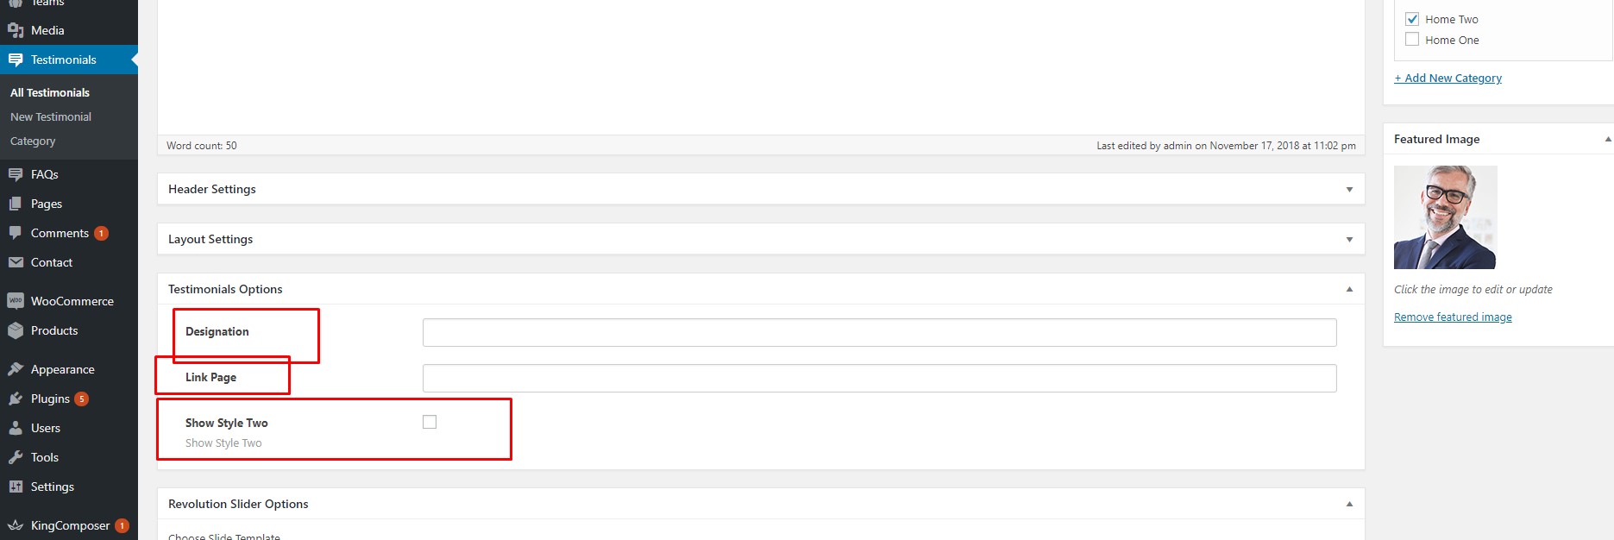Check the Home One category
The height and width of the screenshot is (540, 1614).
click(1412, 40)
